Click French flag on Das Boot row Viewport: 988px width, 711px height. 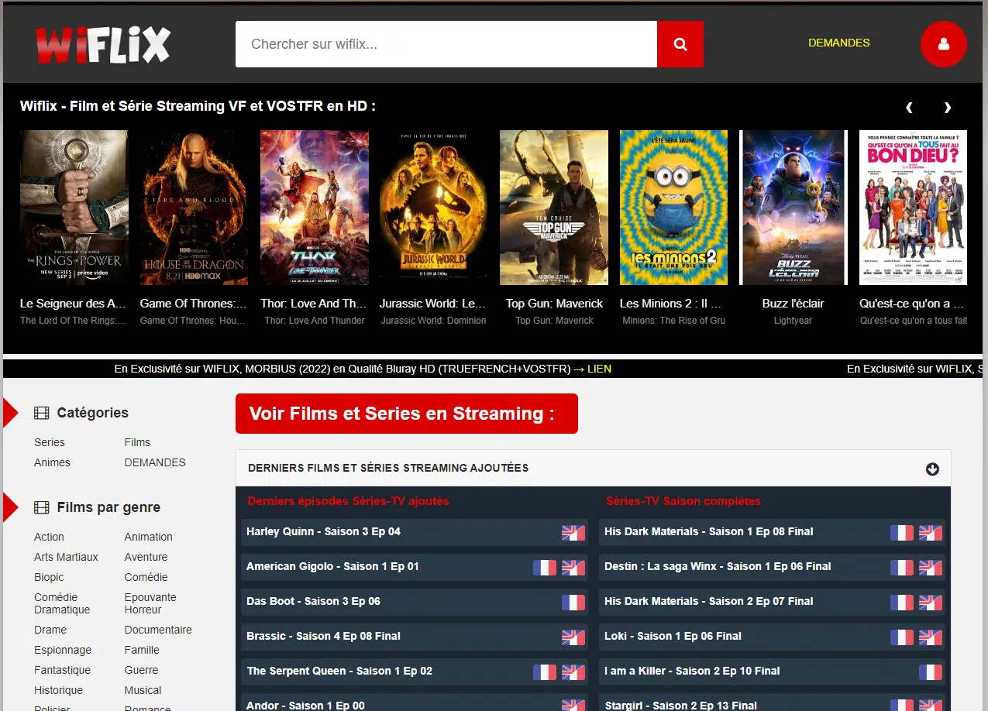tap(573, 603)
